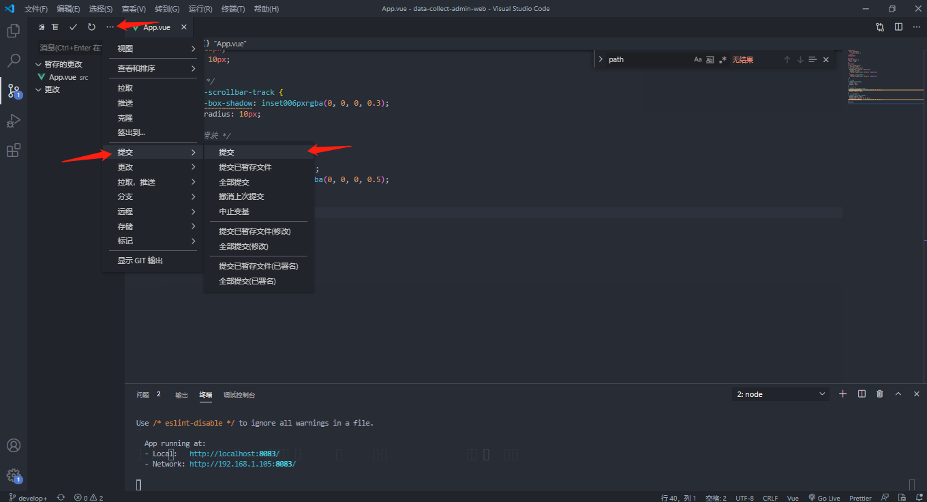Close the App.vue editor tab
This screenshot has width=927, height=502.
tap(183, 27)
